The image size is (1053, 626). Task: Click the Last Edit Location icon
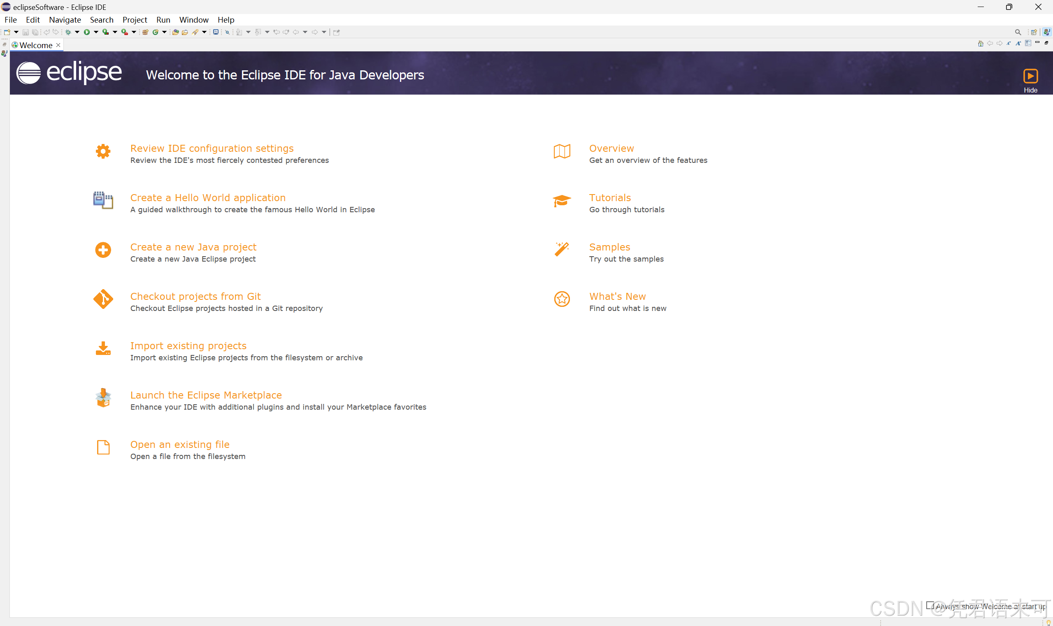(x=277, y=32)
